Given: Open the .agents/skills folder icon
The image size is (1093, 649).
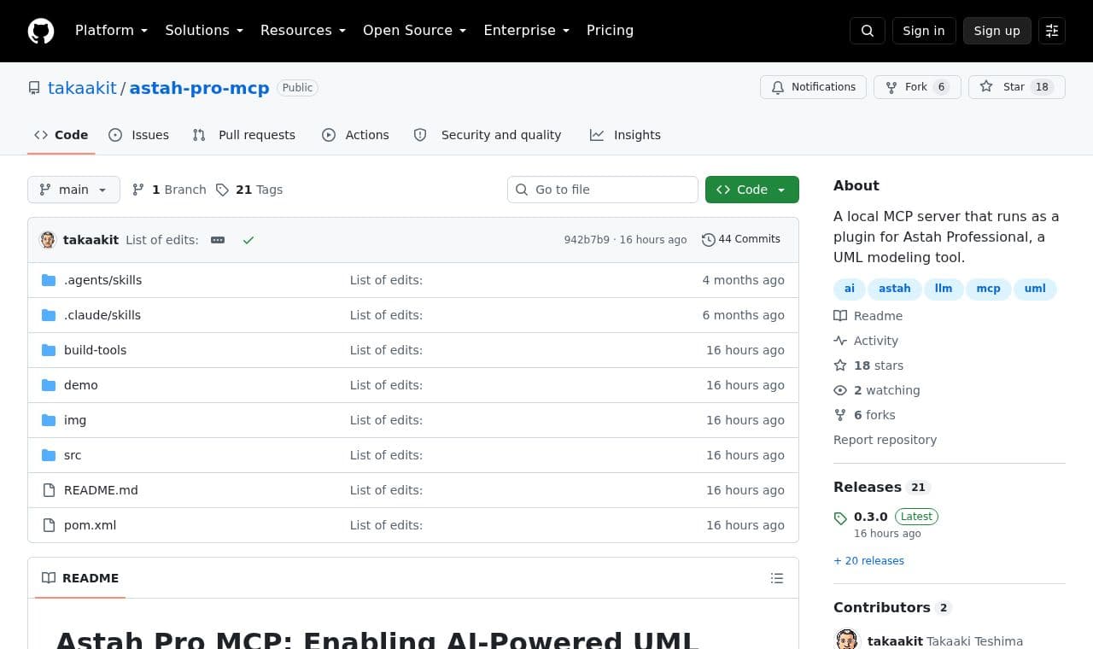Looking at the screenshot, I should click(x=49, y=280).
